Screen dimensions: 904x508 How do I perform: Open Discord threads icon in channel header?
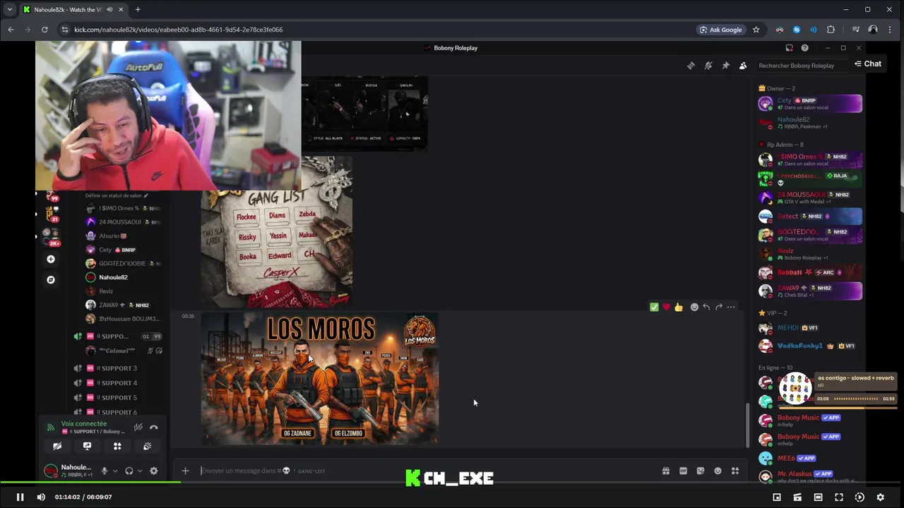(x=691, y=66)
